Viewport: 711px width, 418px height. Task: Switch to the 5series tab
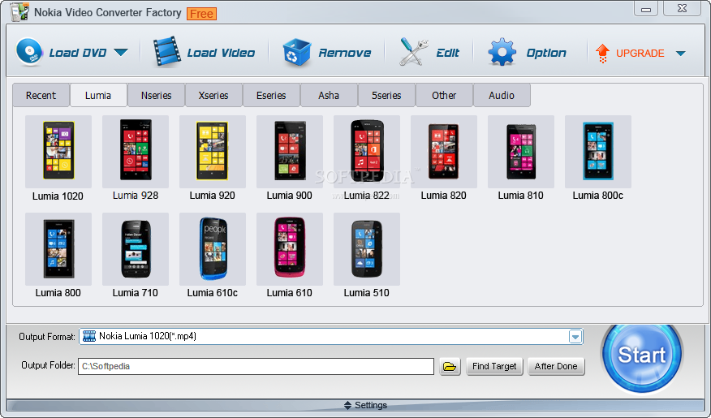click(386, 95)
